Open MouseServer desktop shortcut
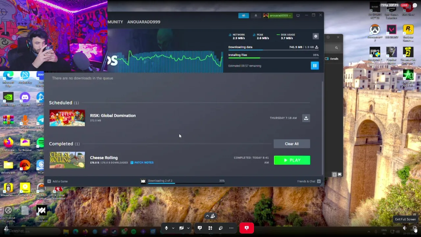The height and width of the screenshot is (237, 421). tap(8, 190)
